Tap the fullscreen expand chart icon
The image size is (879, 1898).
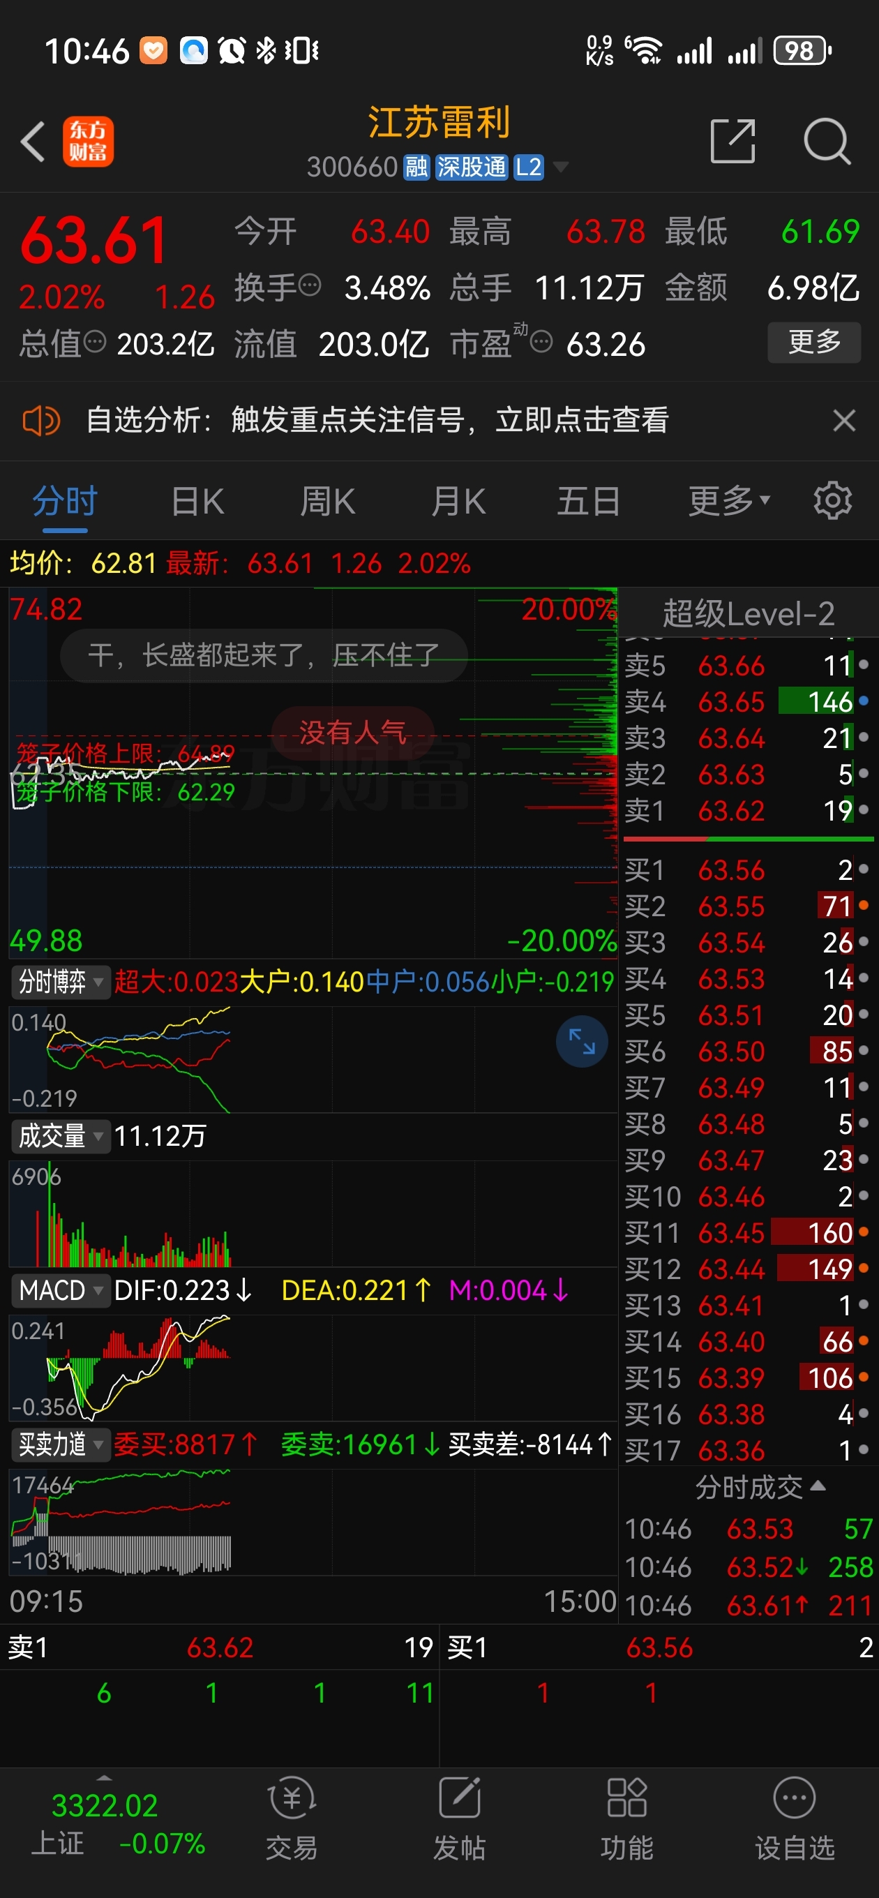coord(581,1041)
